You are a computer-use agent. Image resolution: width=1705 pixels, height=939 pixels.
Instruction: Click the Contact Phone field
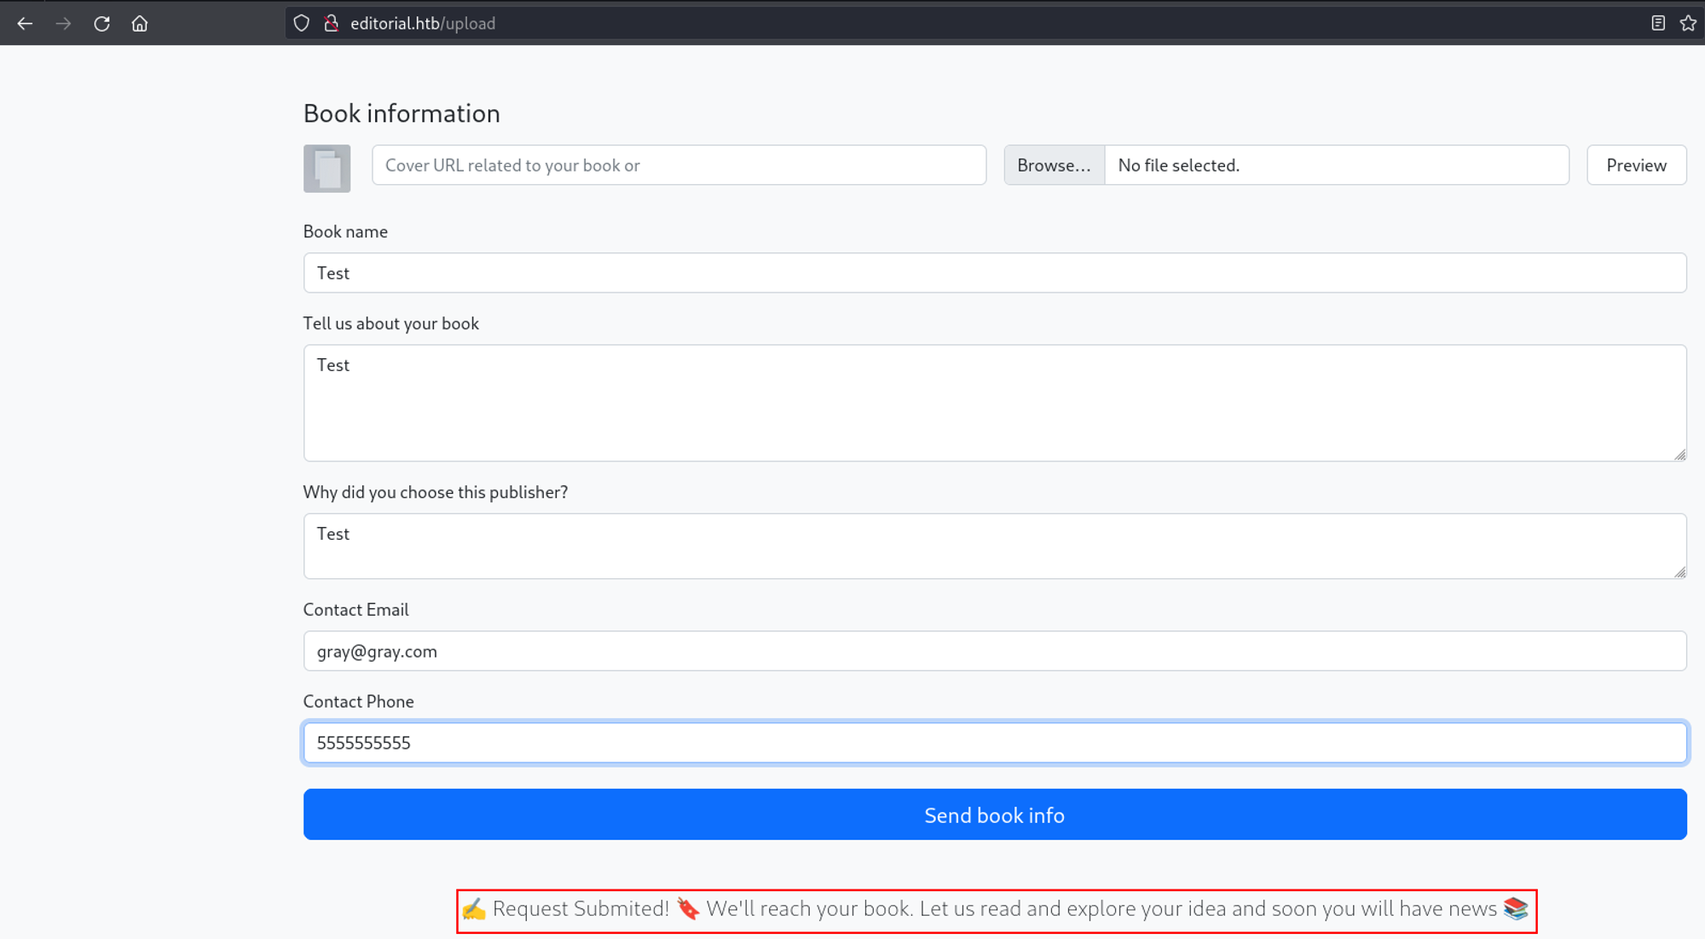tap(994, 742)
